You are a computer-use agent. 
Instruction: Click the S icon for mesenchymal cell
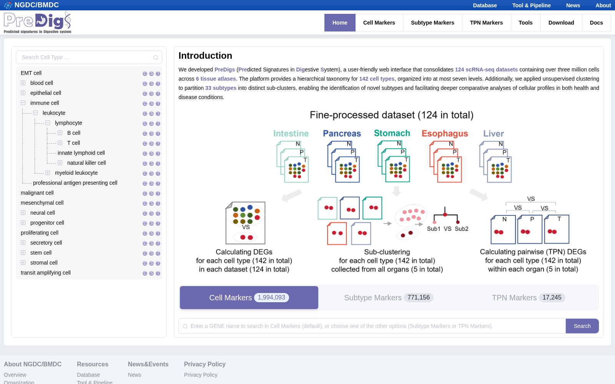click(151, 204)
